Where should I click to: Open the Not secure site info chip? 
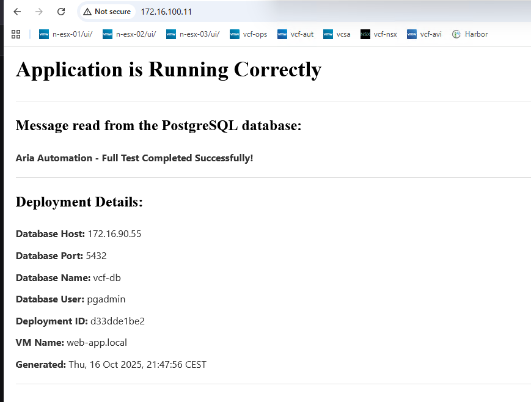tap(107, 12)
